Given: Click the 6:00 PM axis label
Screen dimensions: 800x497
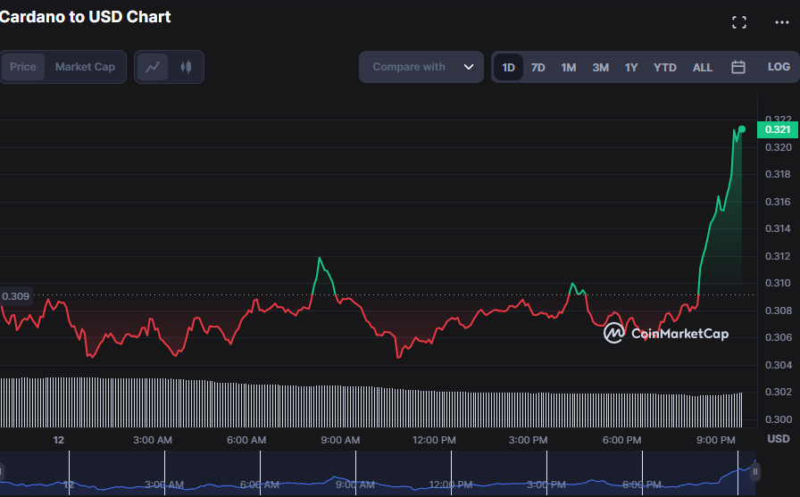Looking at the screenshot, I should (622, 440).
